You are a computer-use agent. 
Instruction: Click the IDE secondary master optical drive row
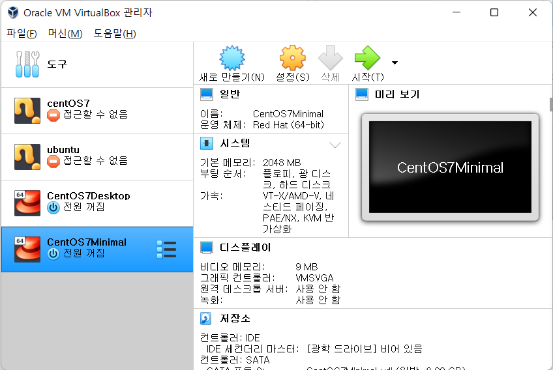(x=314, y=349)
